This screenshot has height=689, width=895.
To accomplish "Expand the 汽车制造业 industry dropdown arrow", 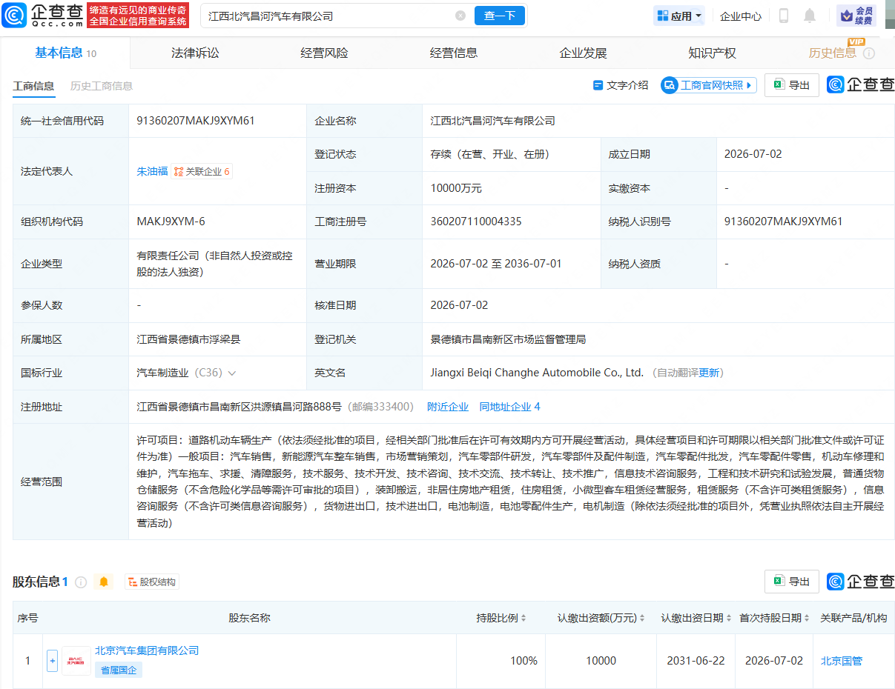I will 232,373.
